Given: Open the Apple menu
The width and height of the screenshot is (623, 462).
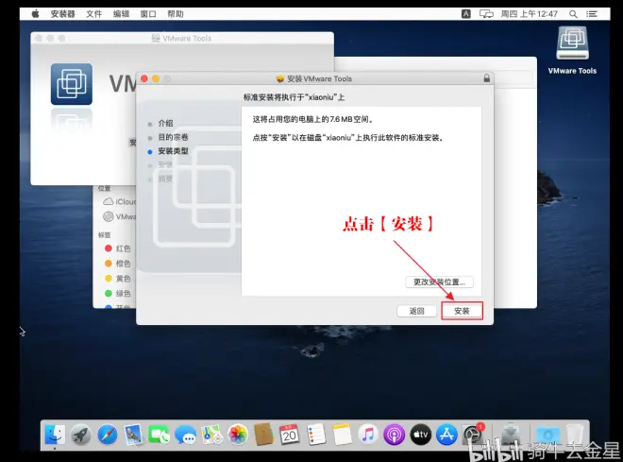Looking at the screenshot, I should pyautogui.click(x=35, y=14).
